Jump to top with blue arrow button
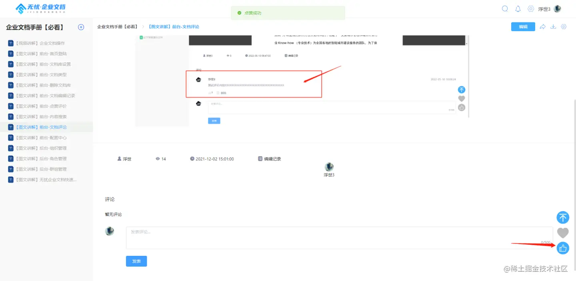 pyautogui.click(x=563, y=217)
